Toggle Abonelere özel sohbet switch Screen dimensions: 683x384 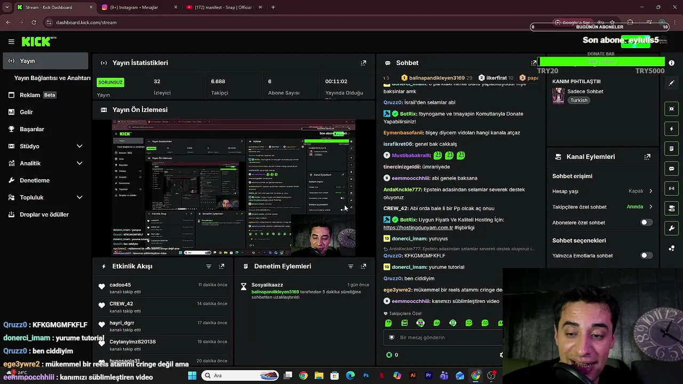(646, 222)
